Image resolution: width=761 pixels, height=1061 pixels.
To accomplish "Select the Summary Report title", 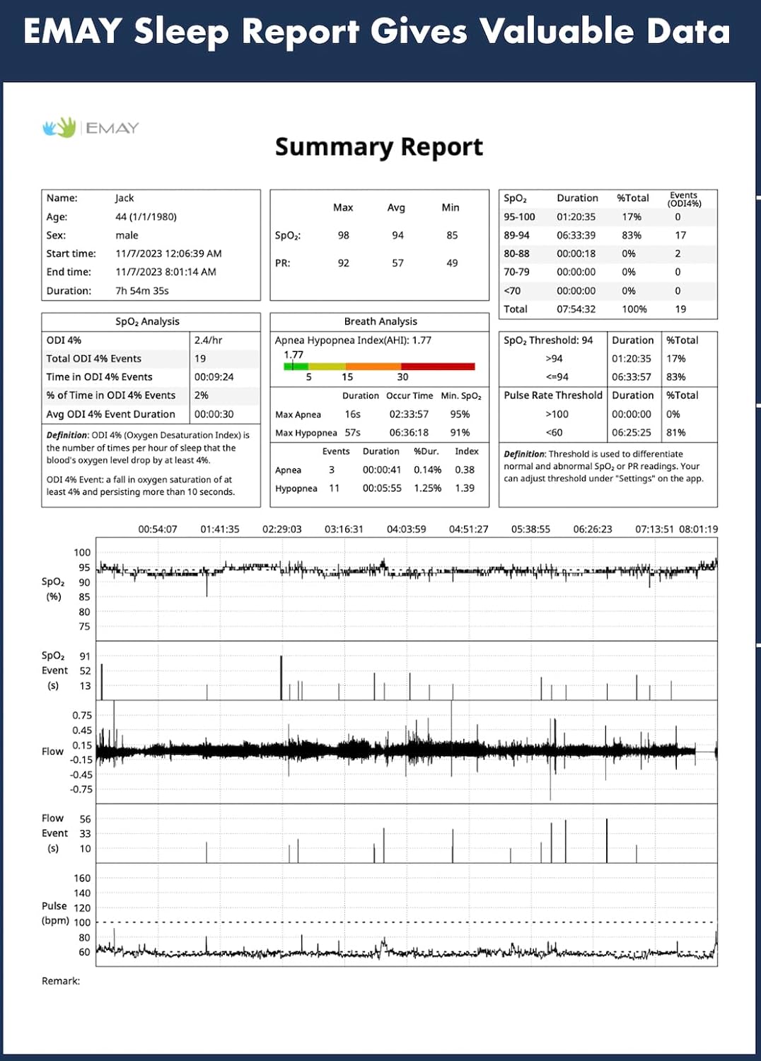I will coord(378,147).
